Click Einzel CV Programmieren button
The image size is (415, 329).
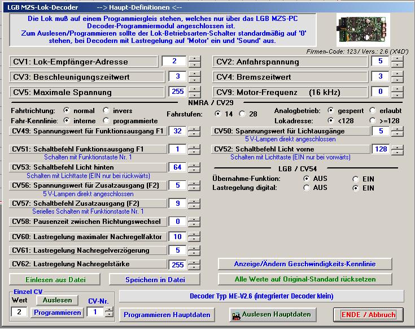pyautogui.click(x=57, y=313)
